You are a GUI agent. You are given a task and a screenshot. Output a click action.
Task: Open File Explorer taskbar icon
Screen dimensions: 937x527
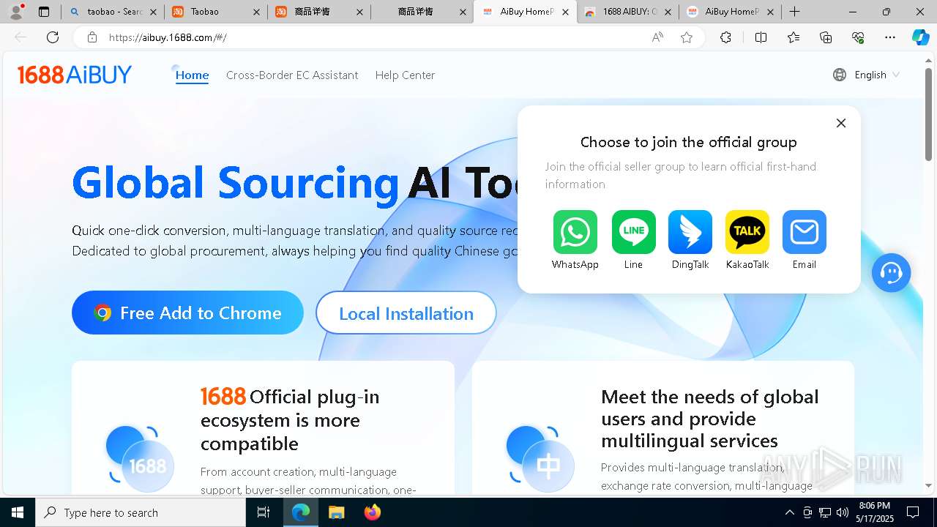click(336, 512)
